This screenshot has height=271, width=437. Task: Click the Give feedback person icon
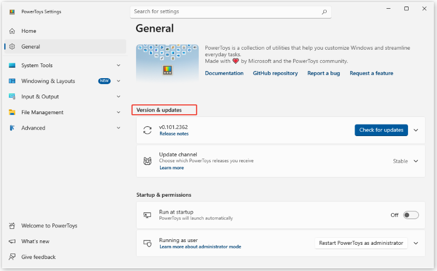[12, 257]
